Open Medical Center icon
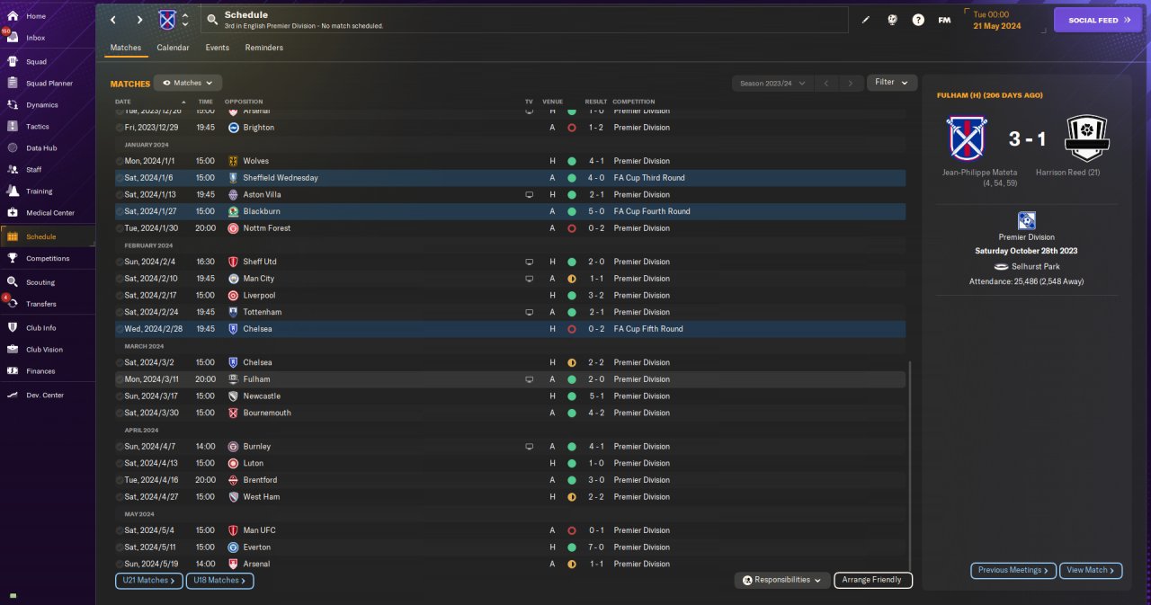 tap(13, 213)
